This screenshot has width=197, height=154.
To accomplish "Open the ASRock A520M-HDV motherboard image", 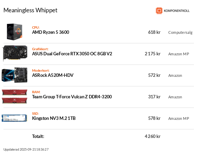I will 14,75.
